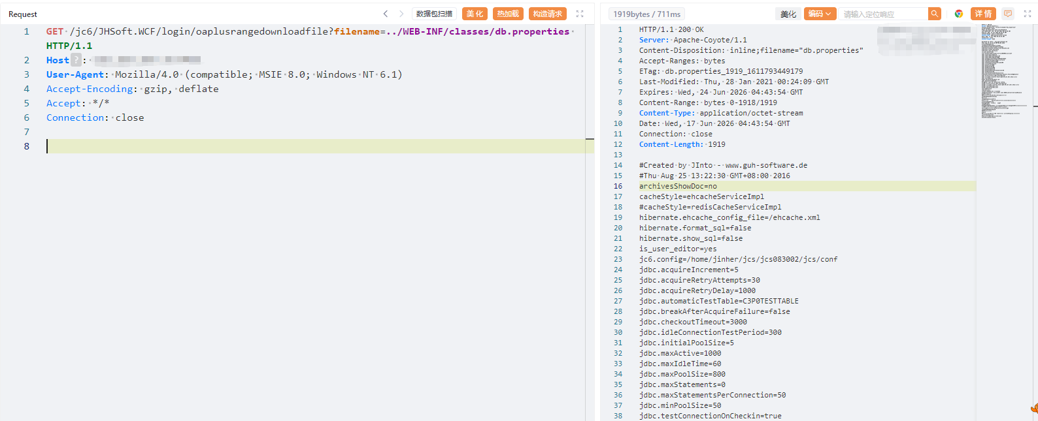Click the Content-Disposition response header line
The width and height of the screenshot is (1038, 421).
(x=751, y=50)
